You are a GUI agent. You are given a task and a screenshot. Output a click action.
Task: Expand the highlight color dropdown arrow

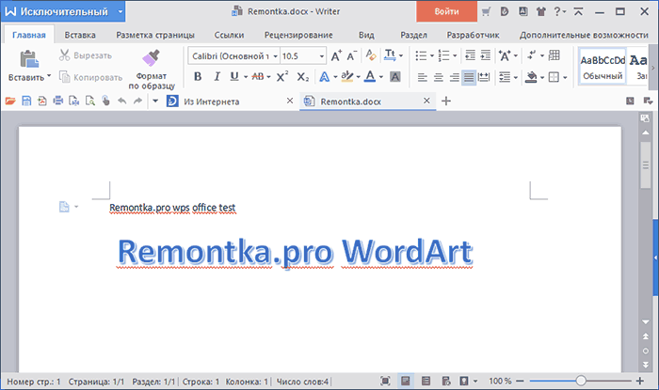(x=358, y=77)
